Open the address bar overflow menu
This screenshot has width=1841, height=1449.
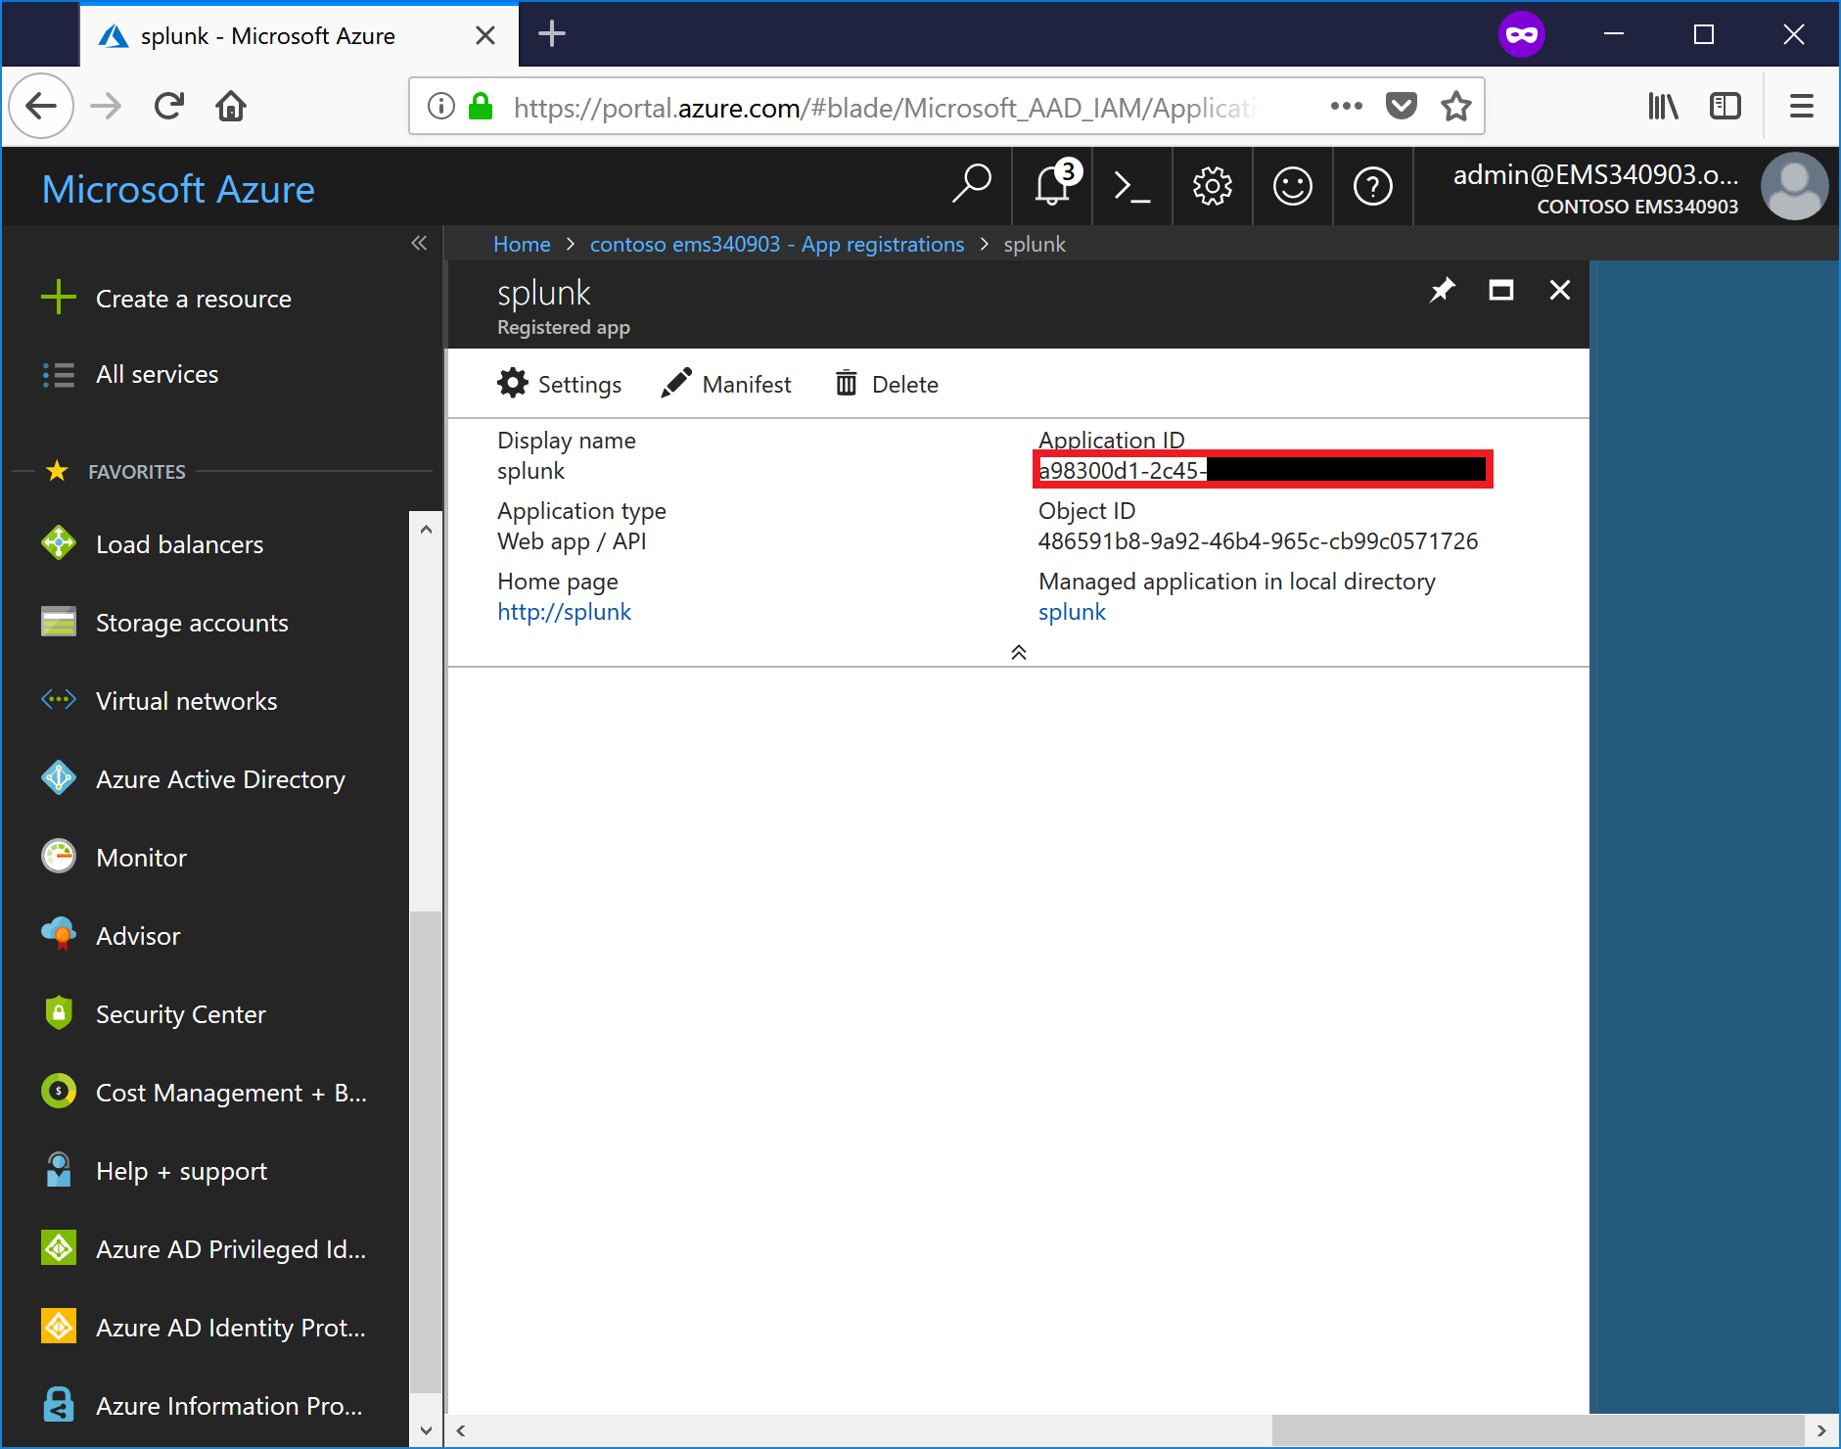pos(1346,106)
